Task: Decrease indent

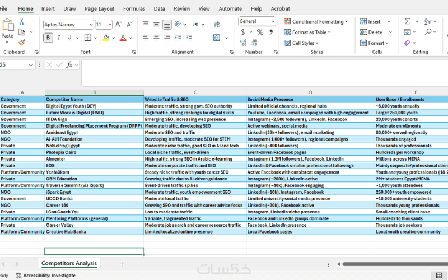Action: 178,38
